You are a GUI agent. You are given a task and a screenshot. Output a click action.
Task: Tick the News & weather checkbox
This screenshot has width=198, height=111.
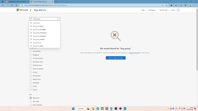31,69
